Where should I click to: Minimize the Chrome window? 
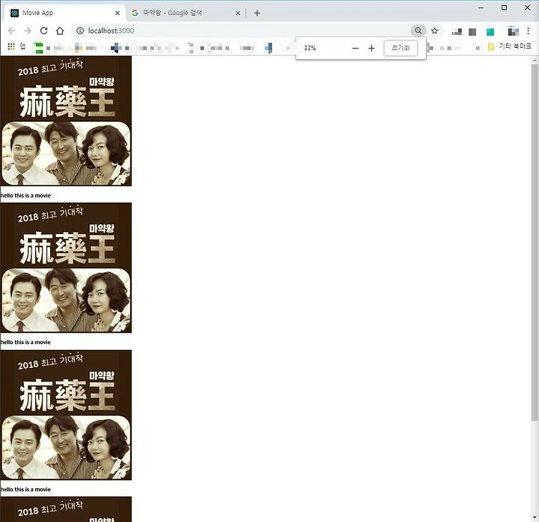coord(481,7)
